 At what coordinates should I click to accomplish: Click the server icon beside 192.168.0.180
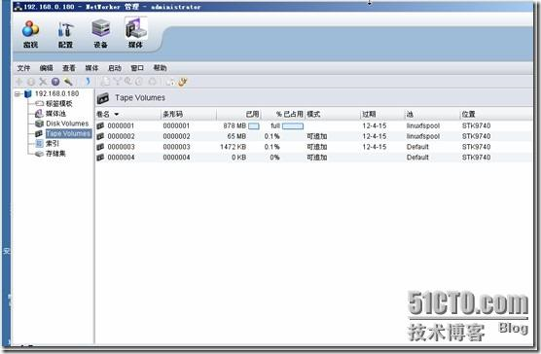point(28,93)
